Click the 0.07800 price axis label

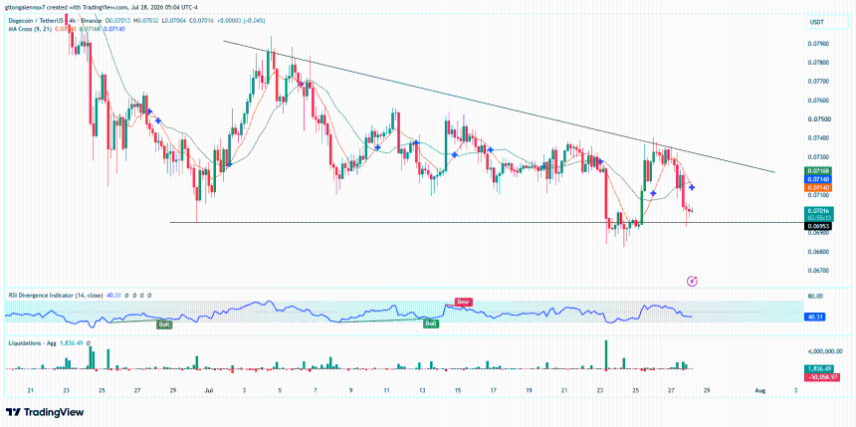coord(817,63)
